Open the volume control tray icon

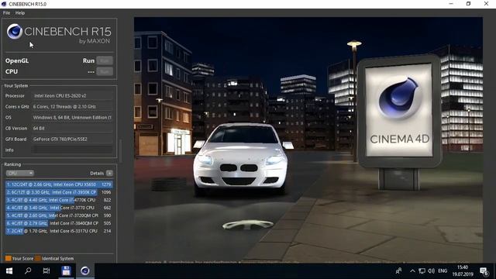point(431,271)
